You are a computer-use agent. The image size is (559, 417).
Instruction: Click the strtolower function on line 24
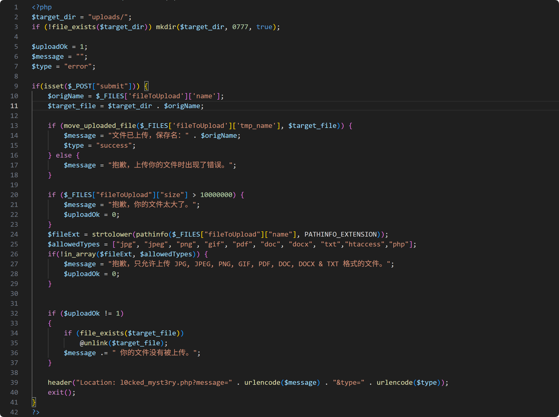pos(112,234)
